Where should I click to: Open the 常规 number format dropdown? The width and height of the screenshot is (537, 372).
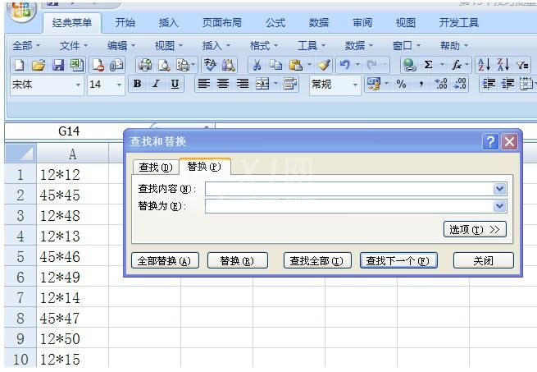click(355, 85)
